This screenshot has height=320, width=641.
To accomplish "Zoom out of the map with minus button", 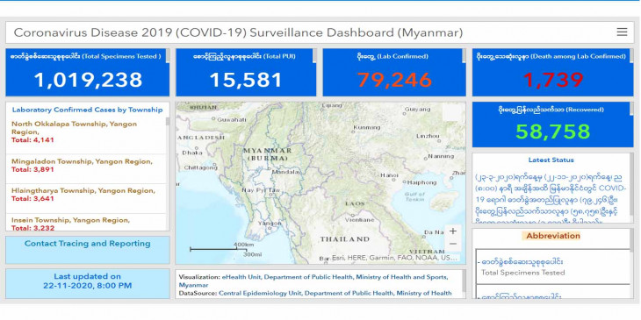I will point(452,244).
